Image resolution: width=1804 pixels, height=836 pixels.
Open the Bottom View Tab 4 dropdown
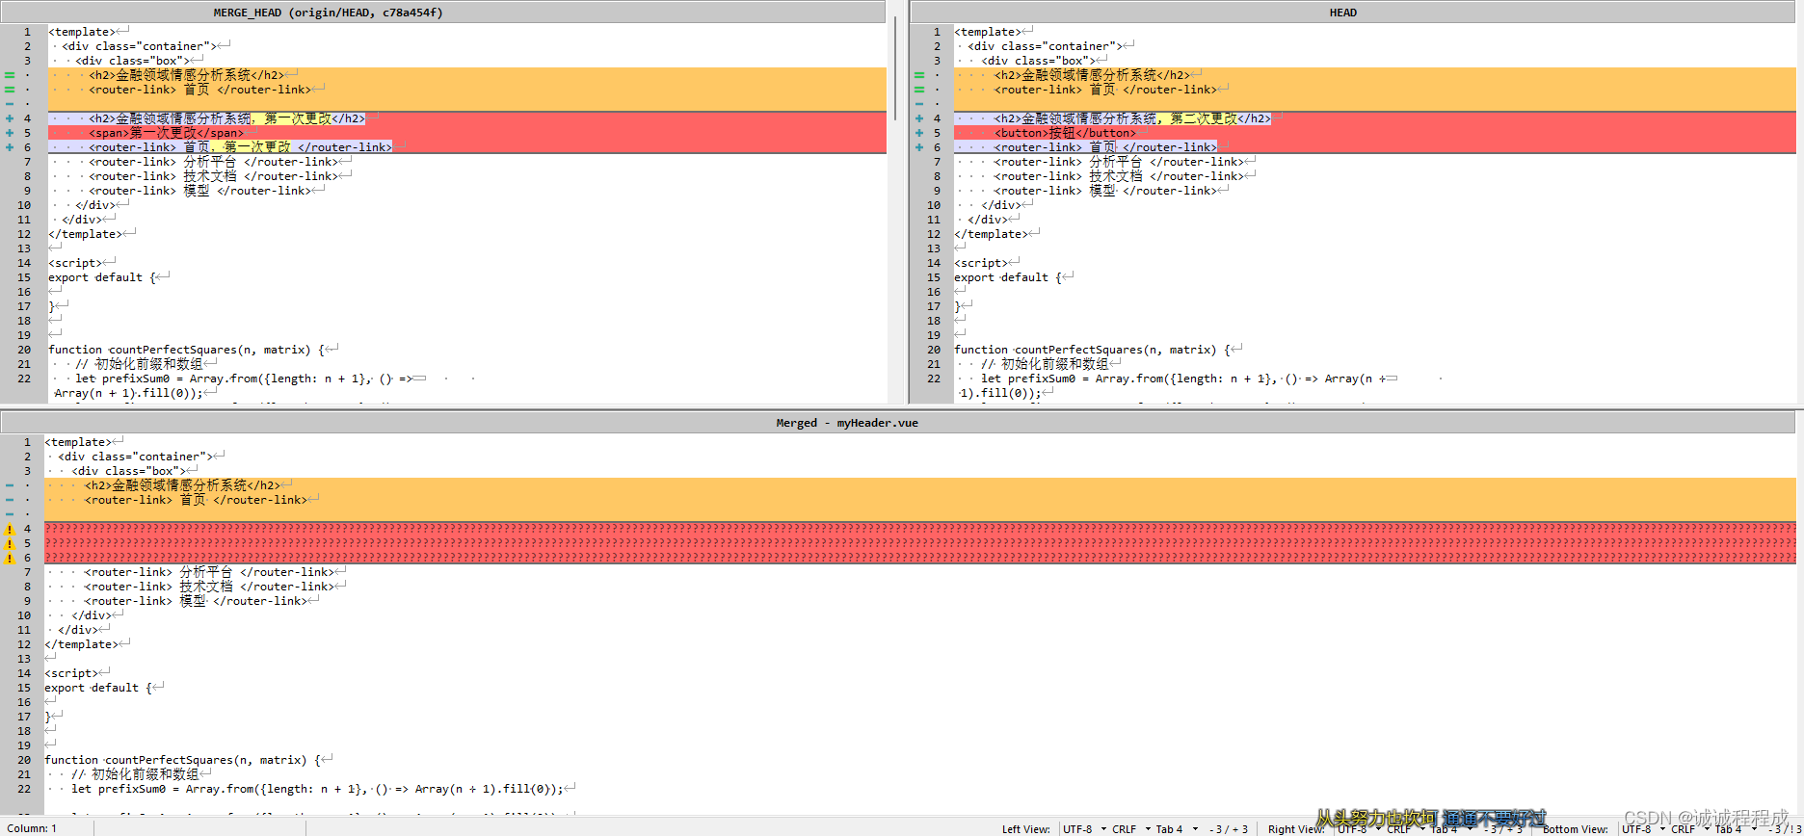(x=1736, y=828)
